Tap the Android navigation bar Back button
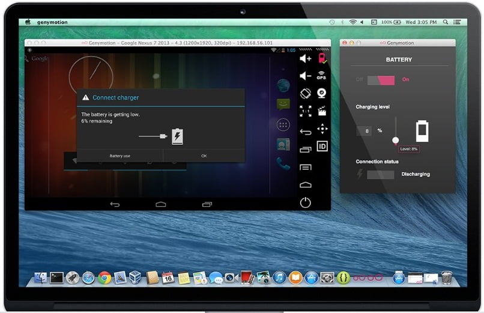 (115, 204)
